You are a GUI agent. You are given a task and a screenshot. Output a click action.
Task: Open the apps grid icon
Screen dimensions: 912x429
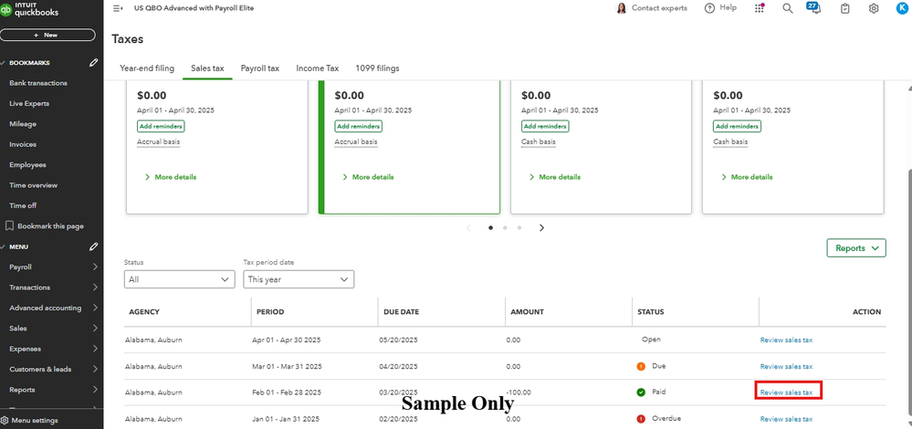tap(760, 8)
